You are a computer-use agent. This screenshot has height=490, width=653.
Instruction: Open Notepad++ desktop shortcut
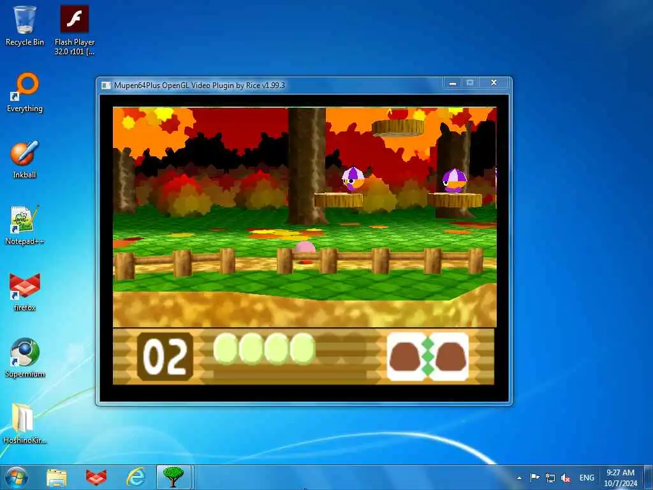[x=24, y=225]
